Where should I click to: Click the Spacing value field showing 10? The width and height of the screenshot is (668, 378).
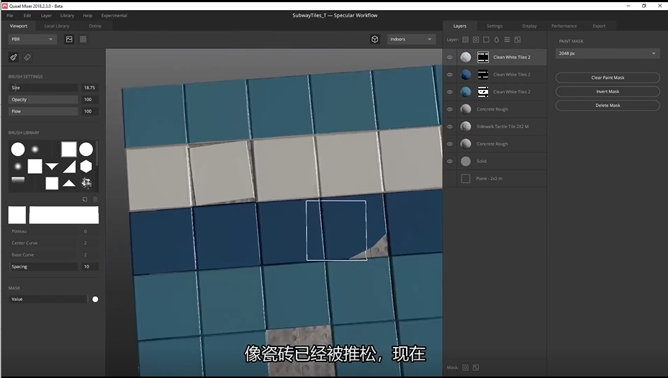89,267
